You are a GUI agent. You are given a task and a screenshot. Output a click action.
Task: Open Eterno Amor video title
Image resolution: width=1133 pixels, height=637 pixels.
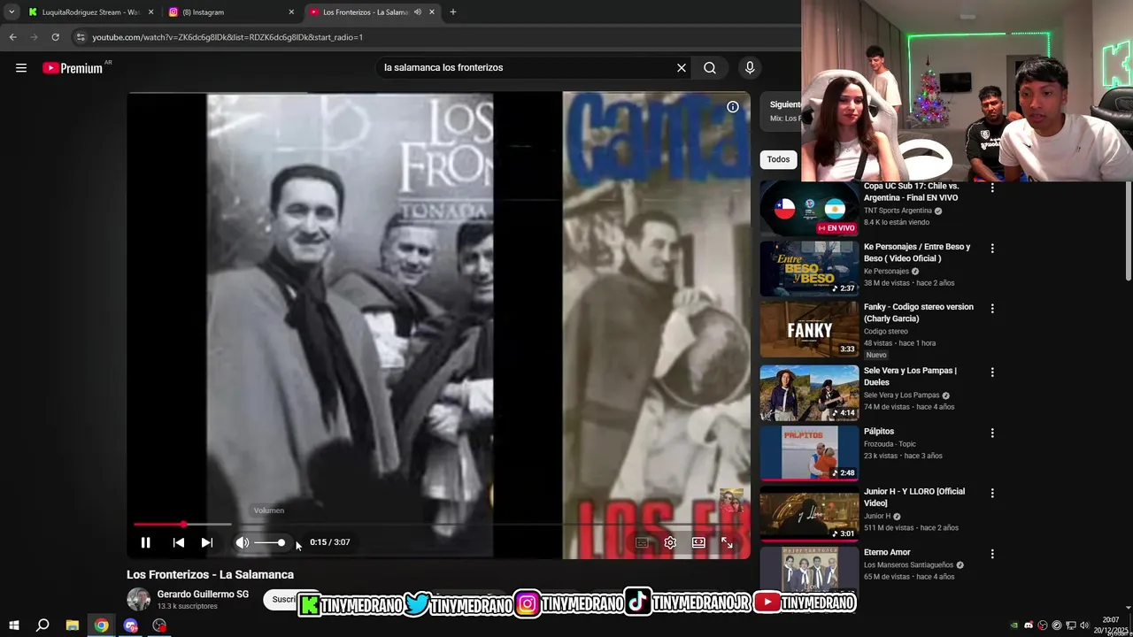[x=887, y=552]
